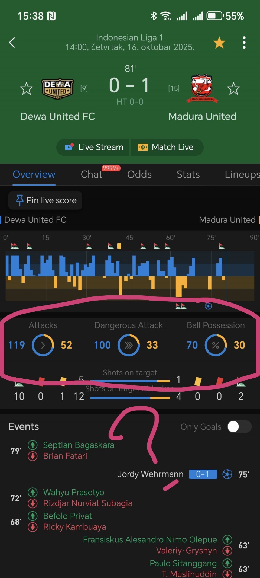The image size is (260, 578).
Task: Tap the back arrow icon
Action: 12,43
